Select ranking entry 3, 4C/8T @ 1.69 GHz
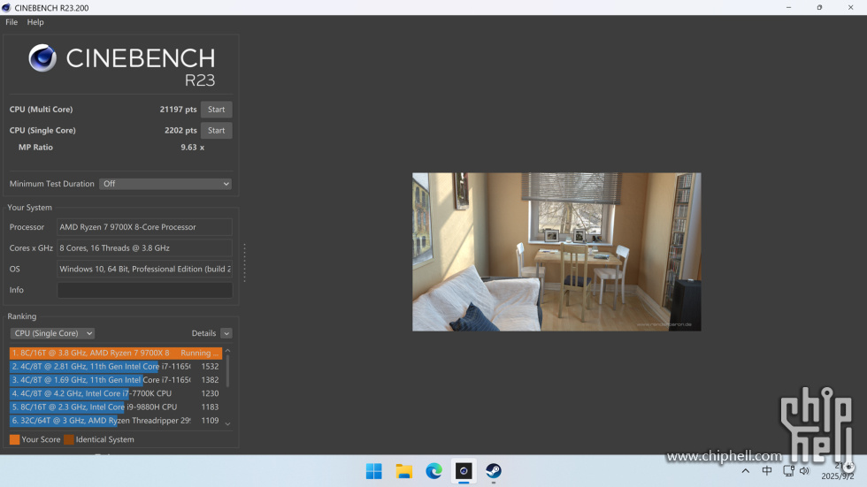 tap(116, 380)
